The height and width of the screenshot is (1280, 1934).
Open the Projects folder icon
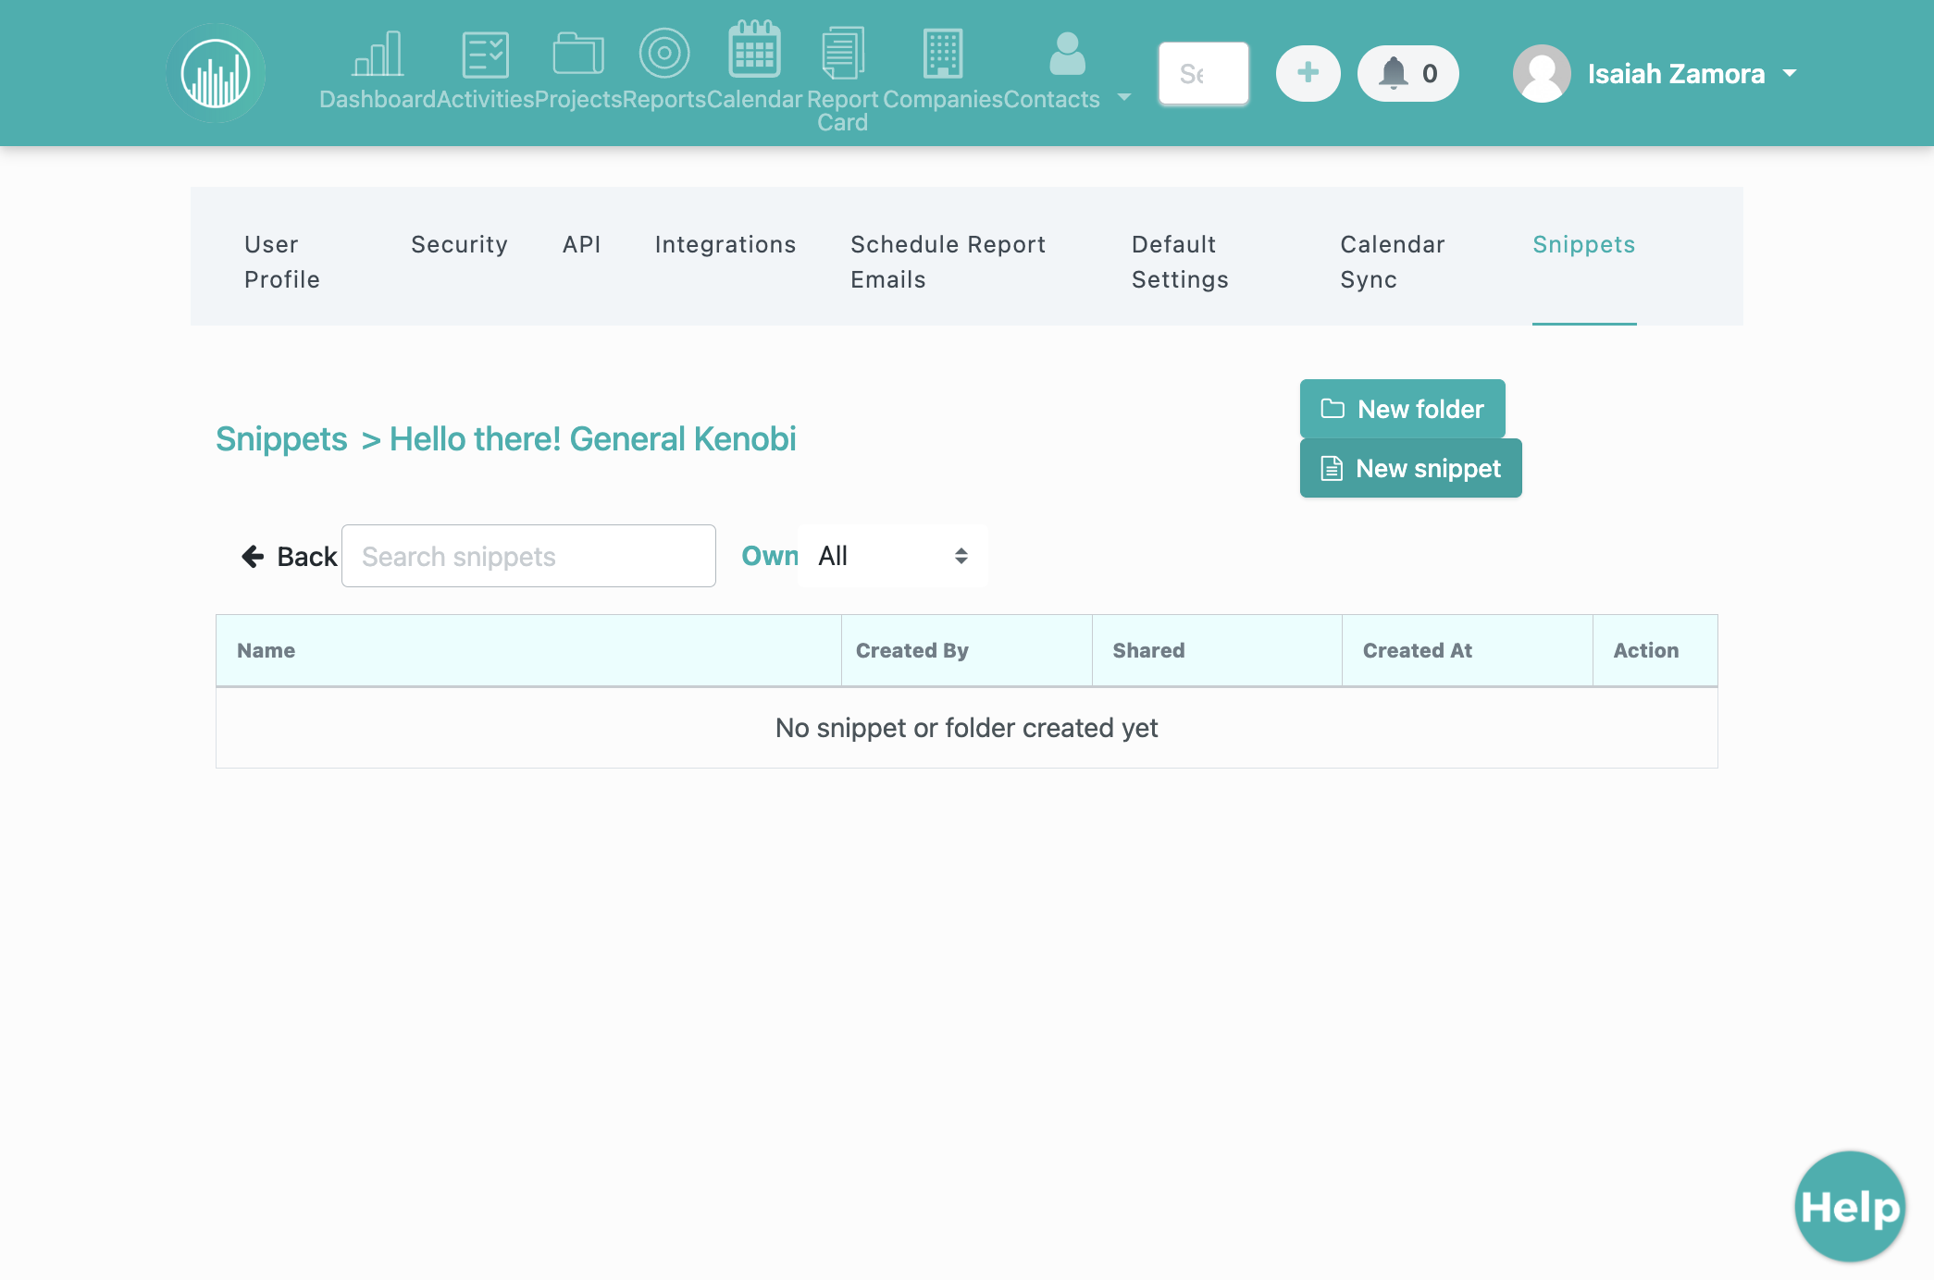pos(578,55)
